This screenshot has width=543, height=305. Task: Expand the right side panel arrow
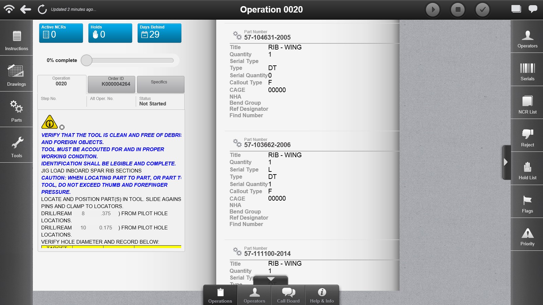pos(506,162)
